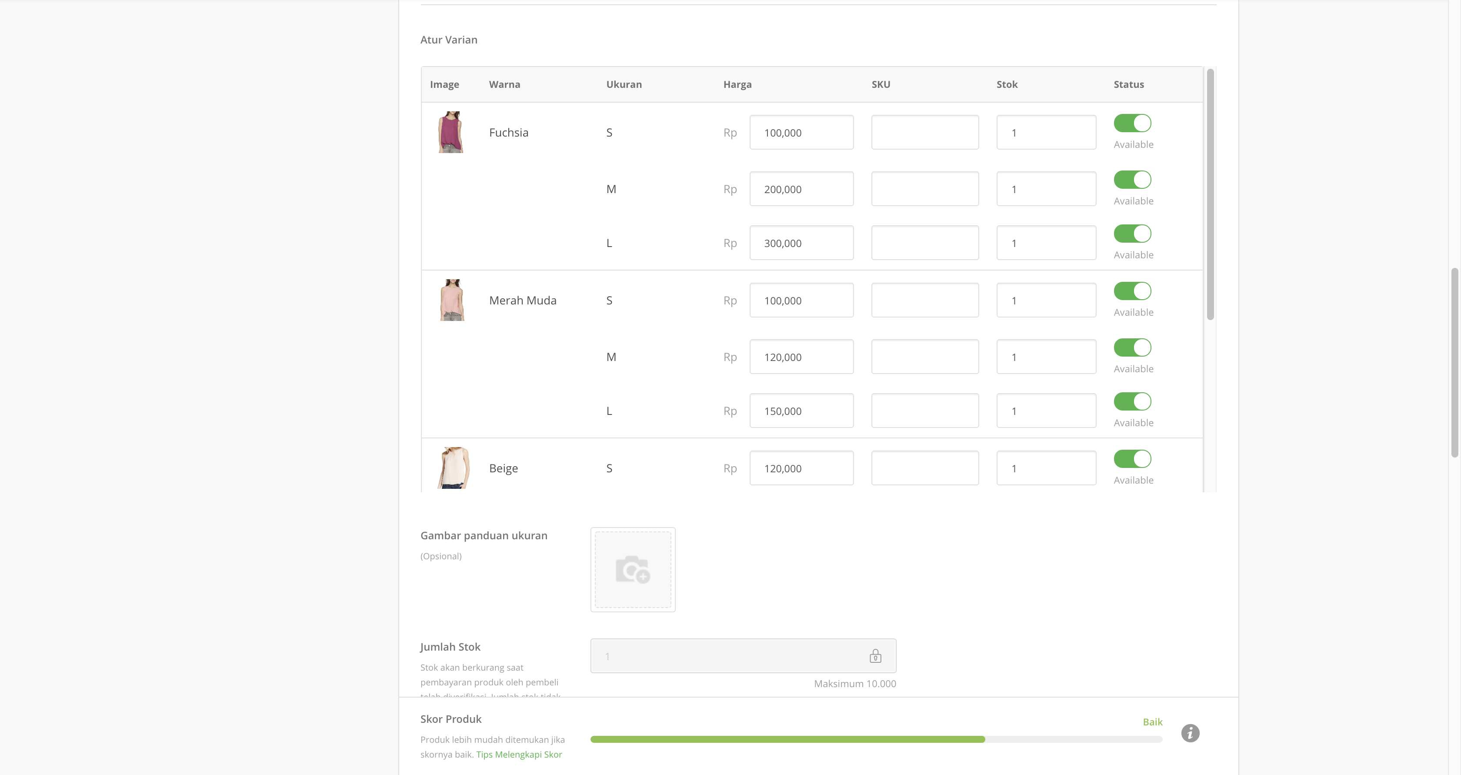Click the Baik score label
The height and width of the screenshot is (775, 1461).
pos(1152,722)
